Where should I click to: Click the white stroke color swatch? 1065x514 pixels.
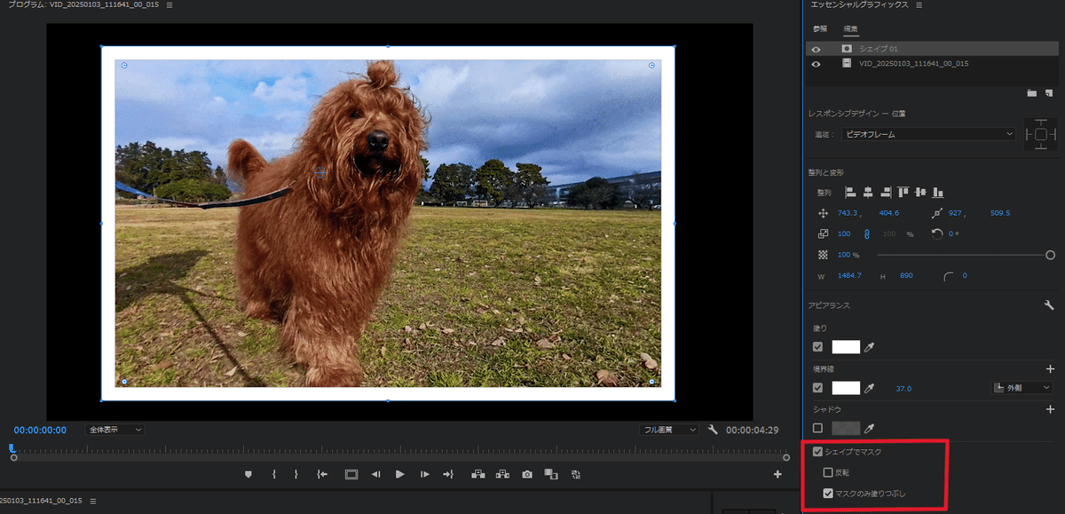[x=845, y=388]
